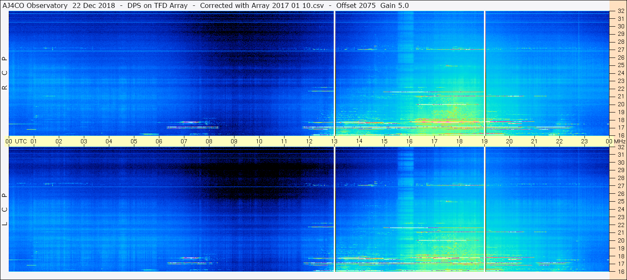Select the '04' hour label
This screenshot has width=627, height=280.
[109, 141]
